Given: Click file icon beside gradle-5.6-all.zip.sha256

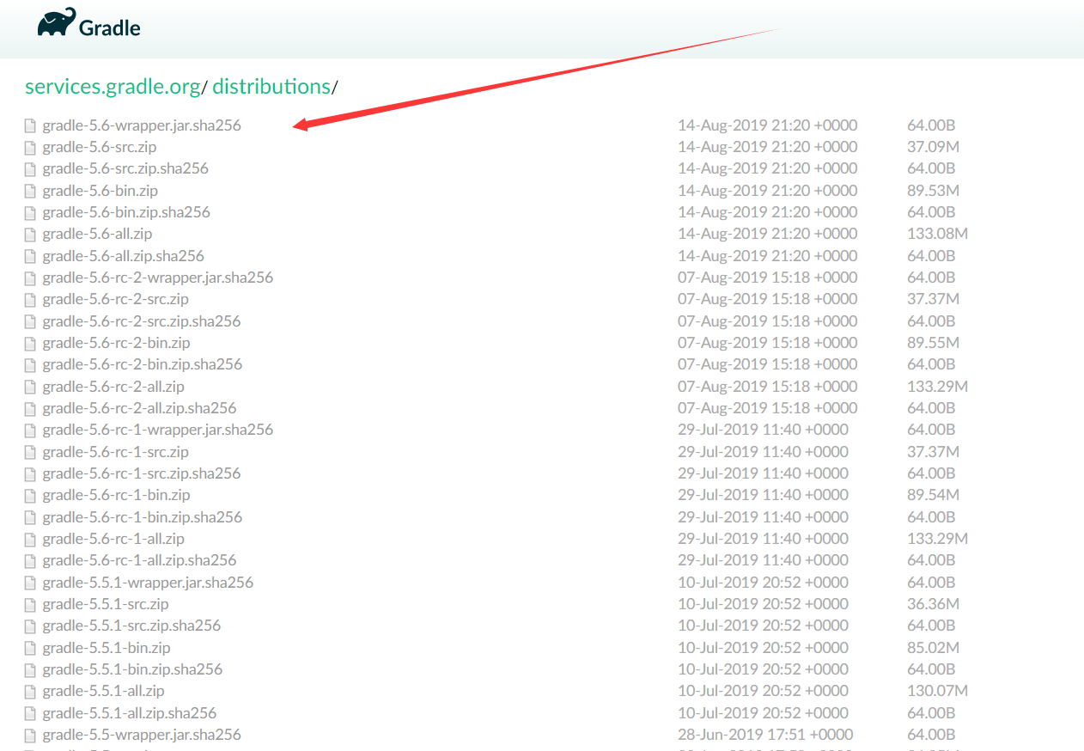Looking at the screenshot, I should click(x=30, y=256).
